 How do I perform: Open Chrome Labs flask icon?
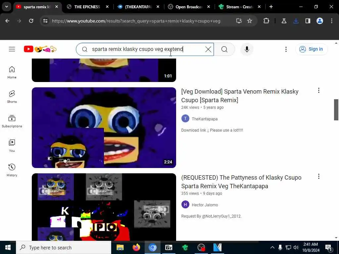click(284, 21)
